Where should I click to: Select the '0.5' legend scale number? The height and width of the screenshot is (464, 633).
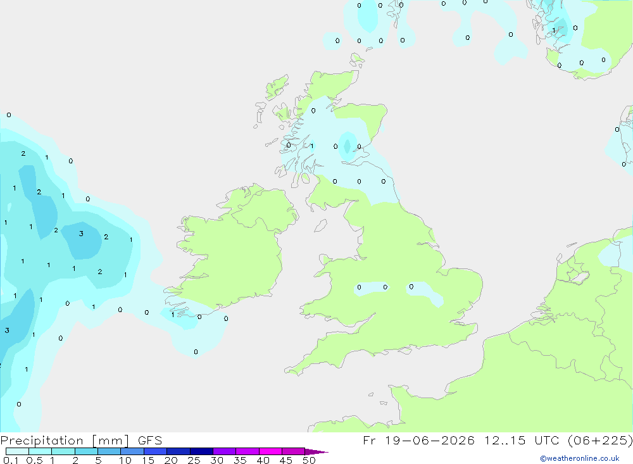(x=34, y=460)
